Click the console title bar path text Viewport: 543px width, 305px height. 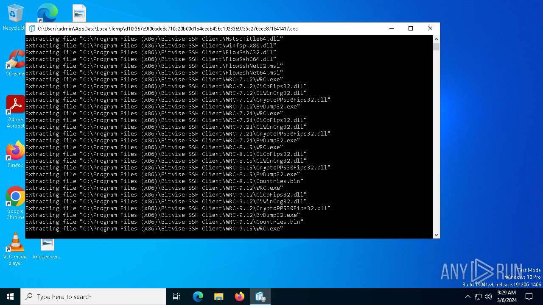(168, 29)
